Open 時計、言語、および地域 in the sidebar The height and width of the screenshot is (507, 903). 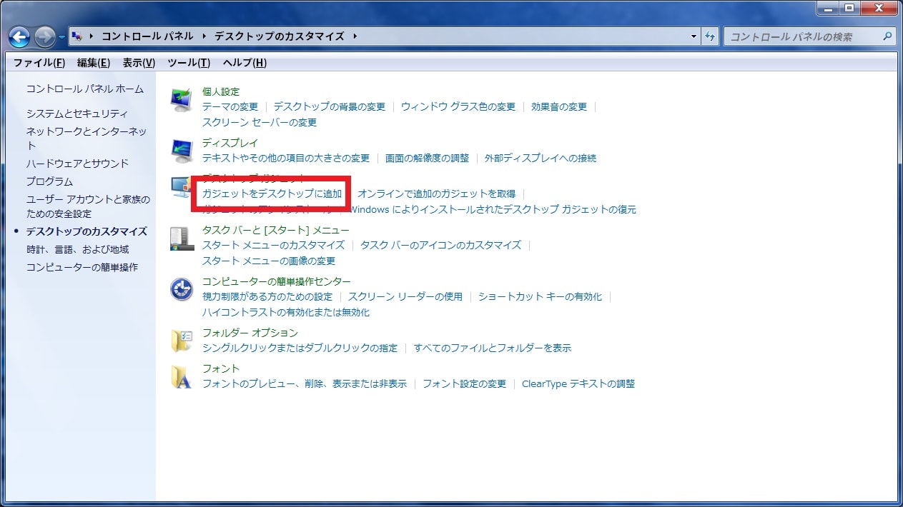77,249
